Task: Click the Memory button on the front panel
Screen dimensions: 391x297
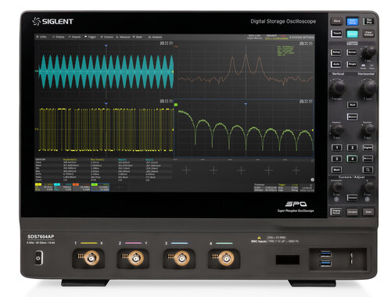Action: [x=368, y=159]
